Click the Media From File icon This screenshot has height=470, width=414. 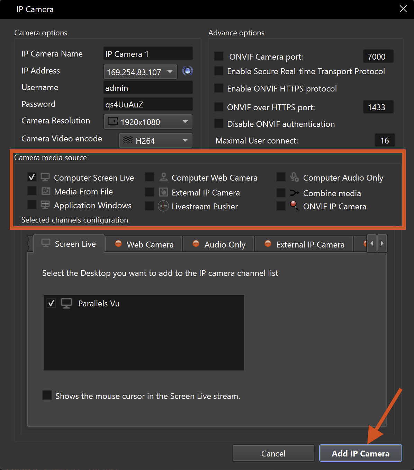[x=46, y=191]
